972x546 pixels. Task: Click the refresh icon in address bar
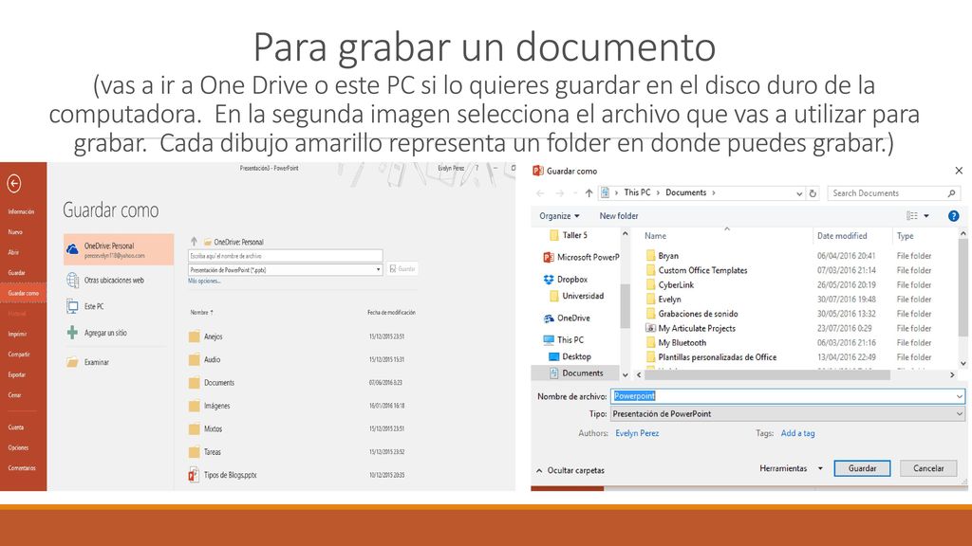point(813,193)
